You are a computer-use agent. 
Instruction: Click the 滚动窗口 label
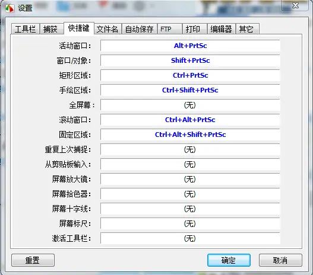click(75, 120)
